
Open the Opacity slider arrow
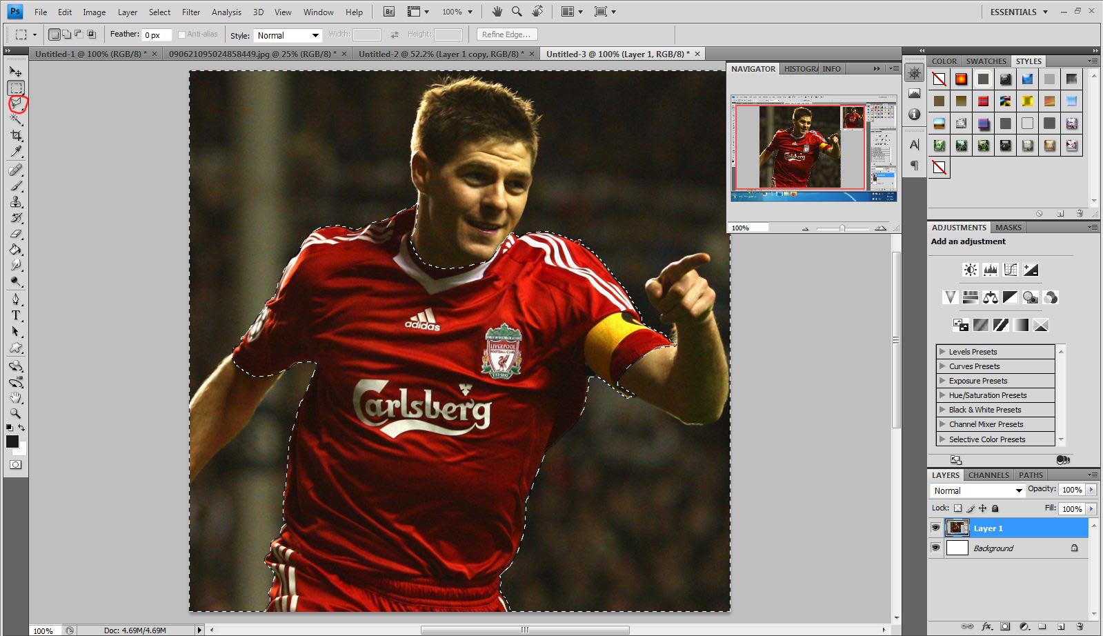pos(1091,490)
